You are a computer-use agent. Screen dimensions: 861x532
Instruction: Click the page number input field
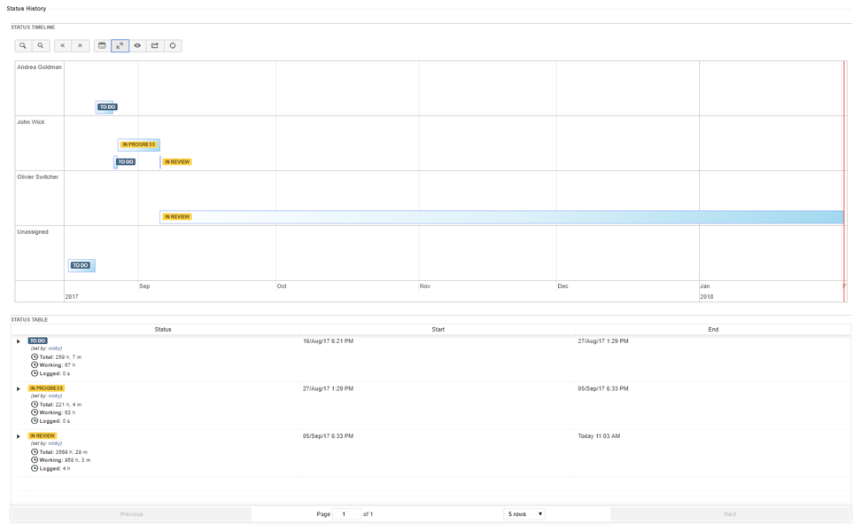(x=345, y=514)
